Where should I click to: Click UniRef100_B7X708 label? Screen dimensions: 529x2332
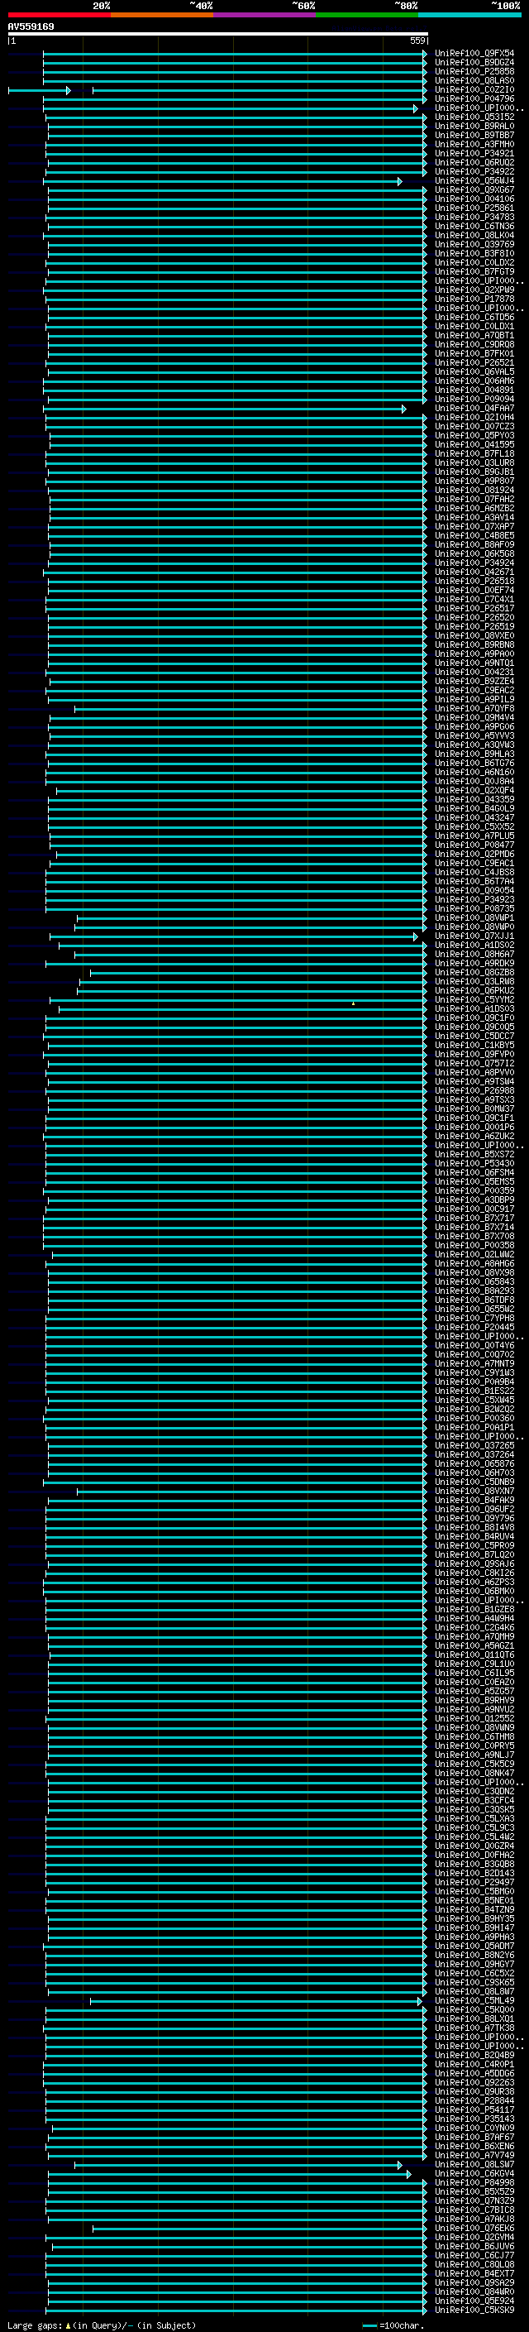(x=474, y=1236)
